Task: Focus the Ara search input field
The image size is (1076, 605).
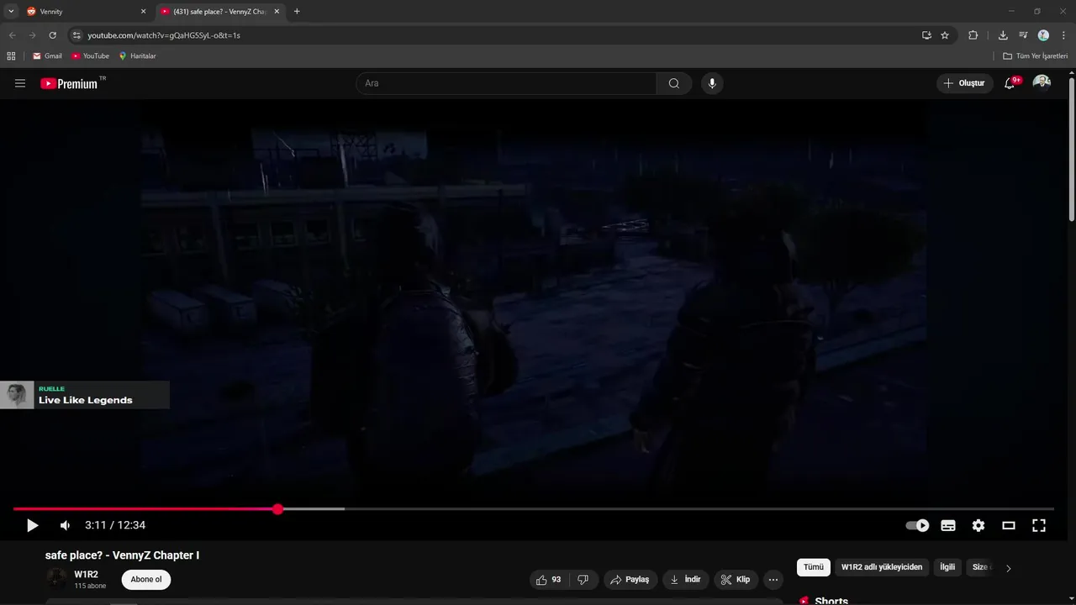Action: [506, 83]
